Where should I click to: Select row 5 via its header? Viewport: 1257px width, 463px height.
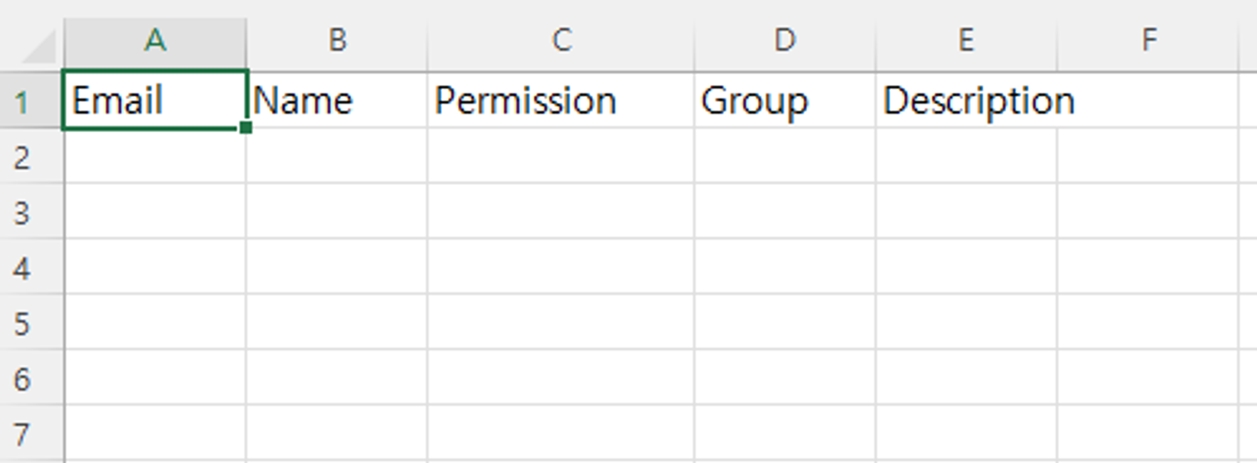pyautogui.click(x=23, y=323)
